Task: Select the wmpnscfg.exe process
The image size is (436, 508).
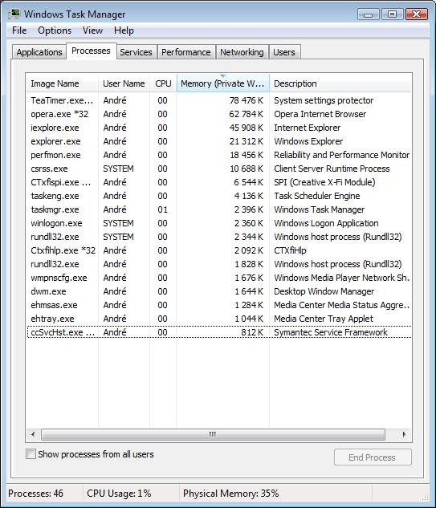Action: pos(219,278)
